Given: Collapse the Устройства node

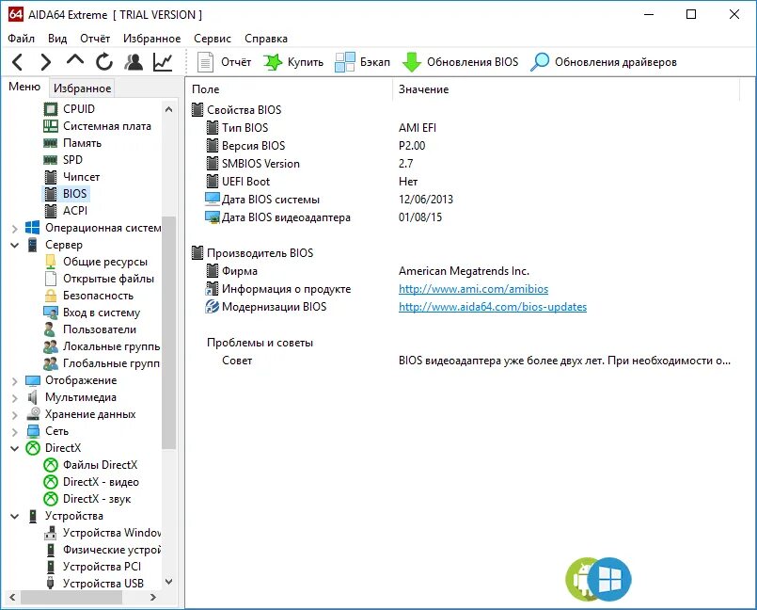Looking at the screenshot, I should coord(14,516).
